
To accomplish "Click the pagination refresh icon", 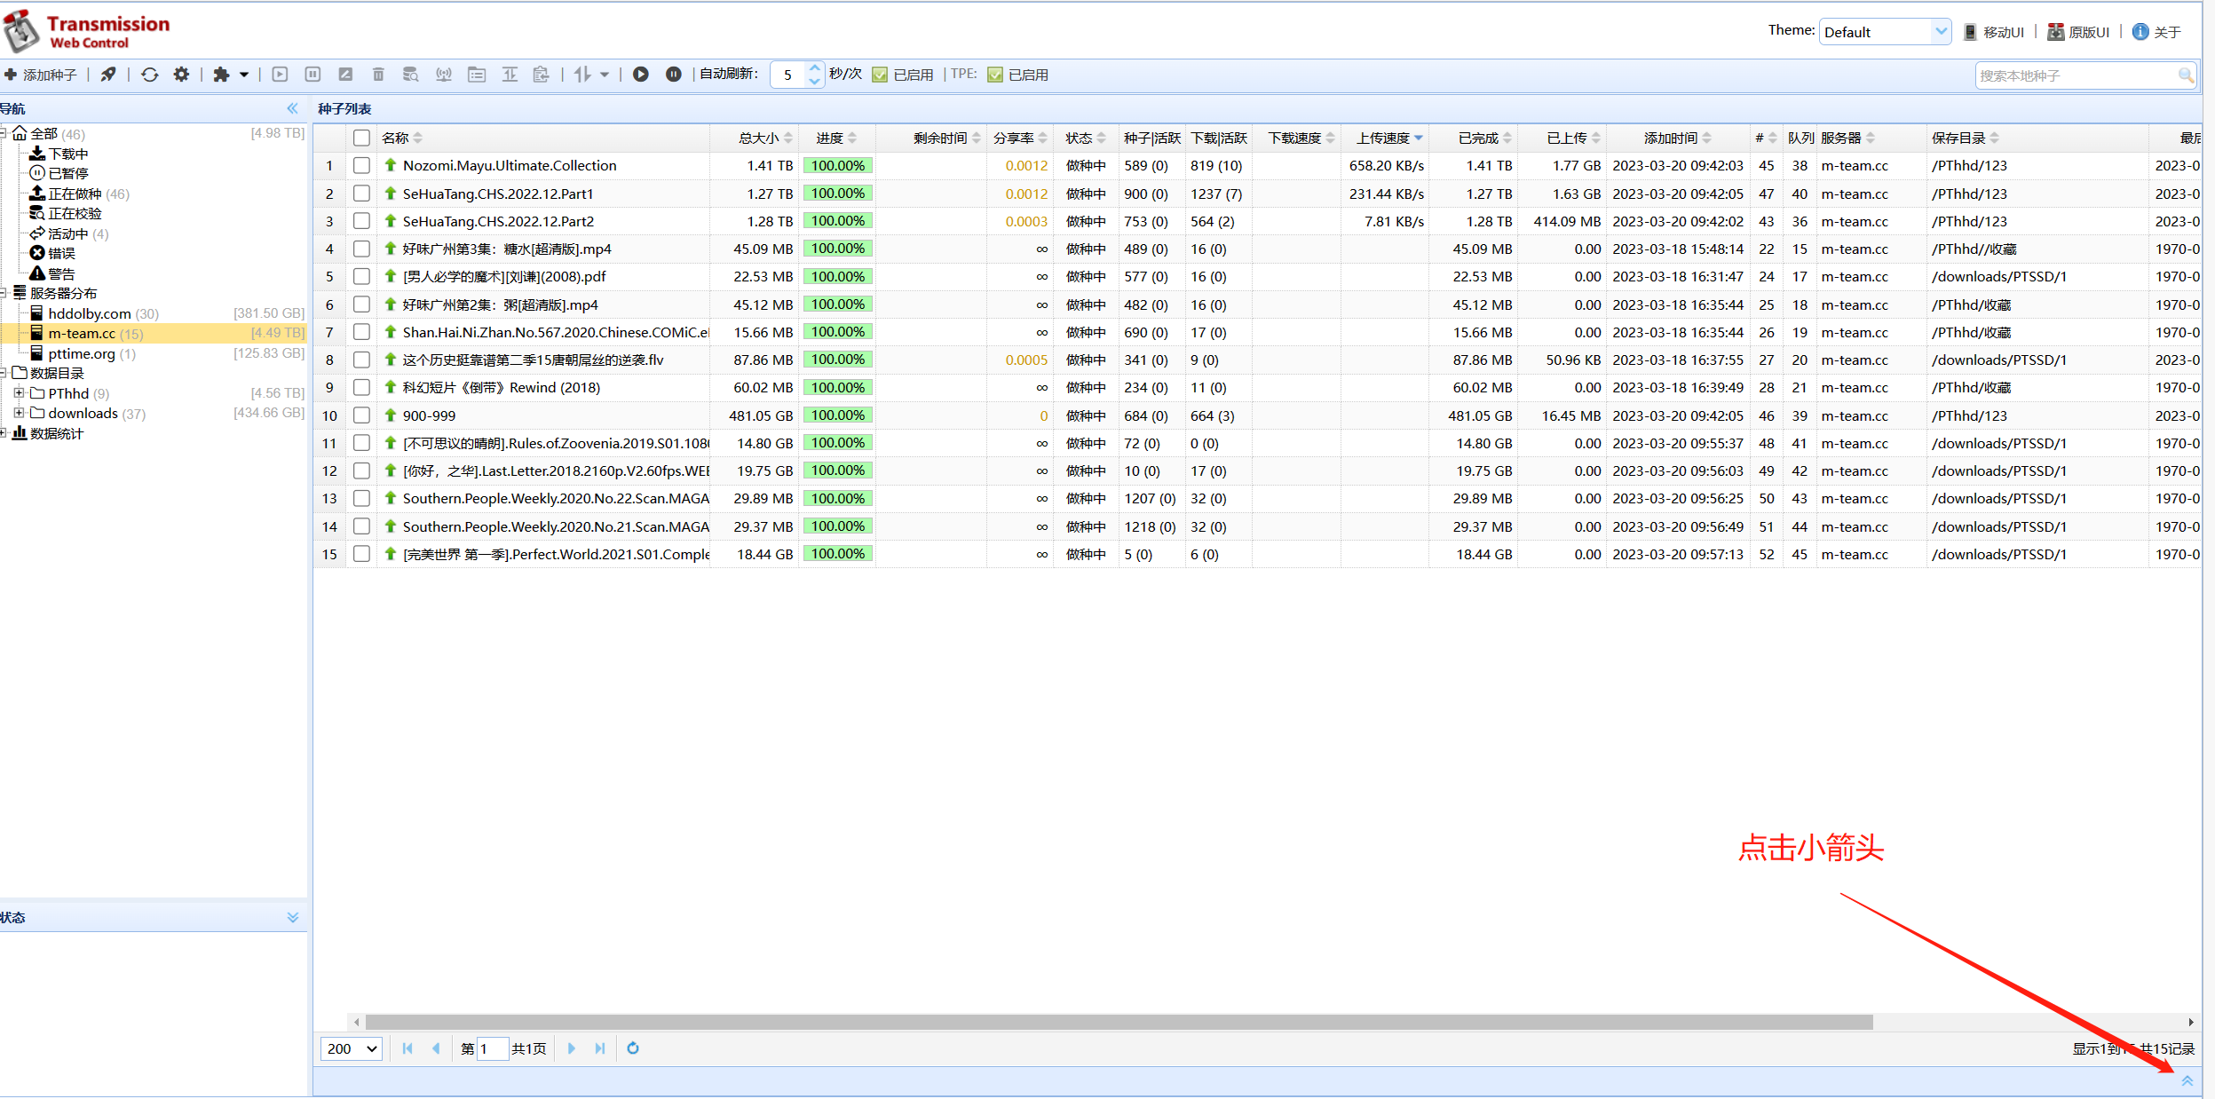I will [x=633, y=1048].
